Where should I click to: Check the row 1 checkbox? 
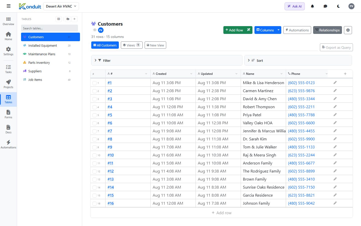(95, 83)
